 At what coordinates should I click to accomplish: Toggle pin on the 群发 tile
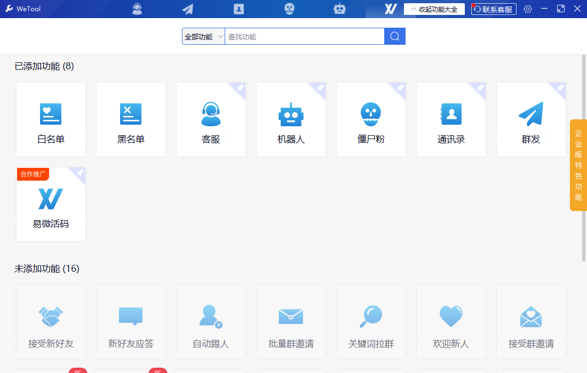pyautogui.click(x=560, y=87)
